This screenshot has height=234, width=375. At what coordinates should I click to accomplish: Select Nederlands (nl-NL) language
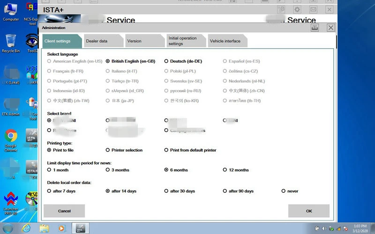[x=244, y=81]
